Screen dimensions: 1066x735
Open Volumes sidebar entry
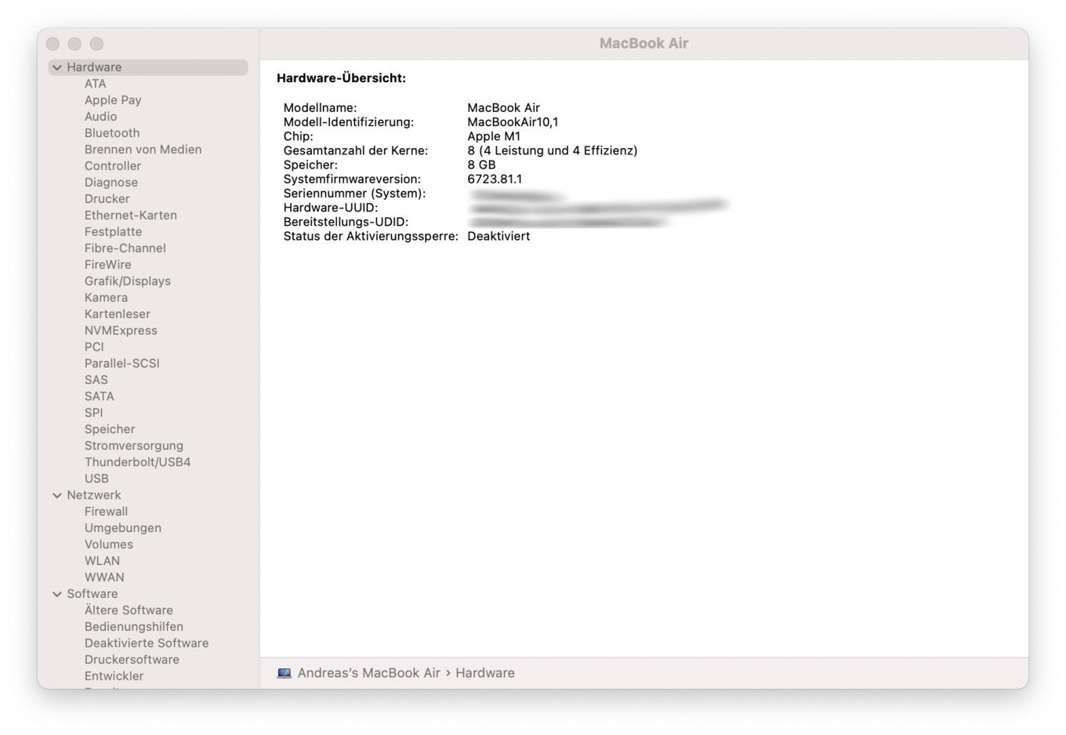coord(109,545)
